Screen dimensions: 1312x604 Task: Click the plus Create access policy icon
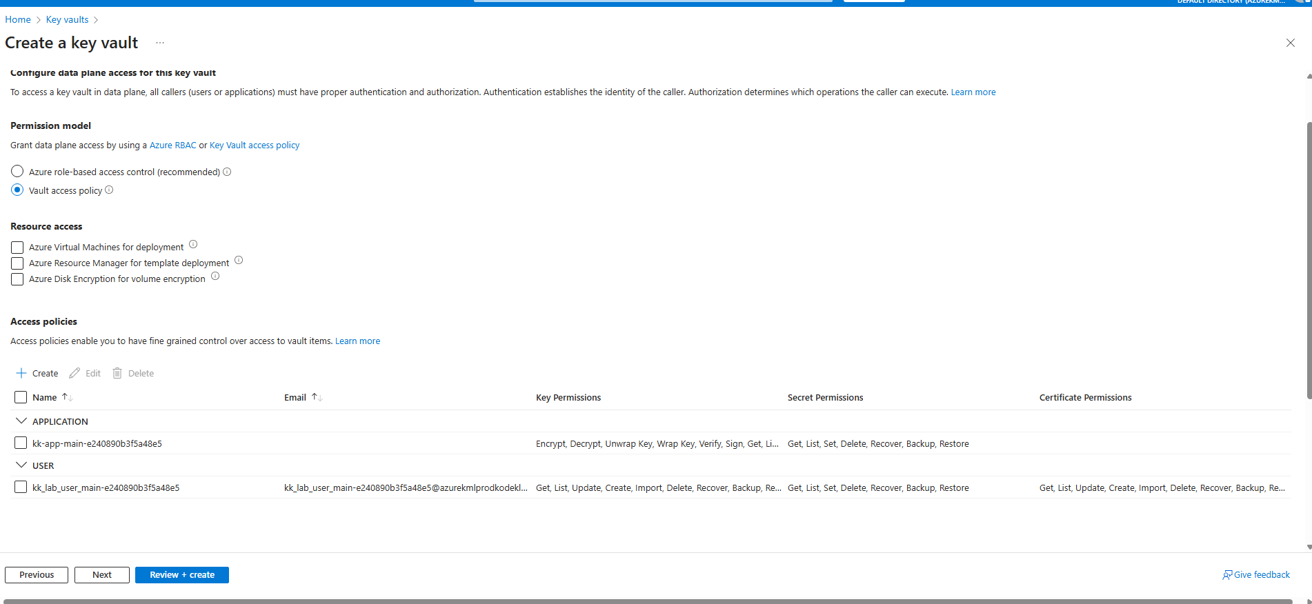tap(21, 373)
